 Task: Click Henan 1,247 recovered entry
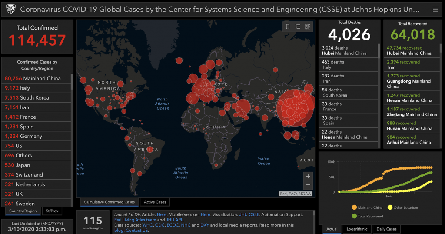(x=412, y=98)
